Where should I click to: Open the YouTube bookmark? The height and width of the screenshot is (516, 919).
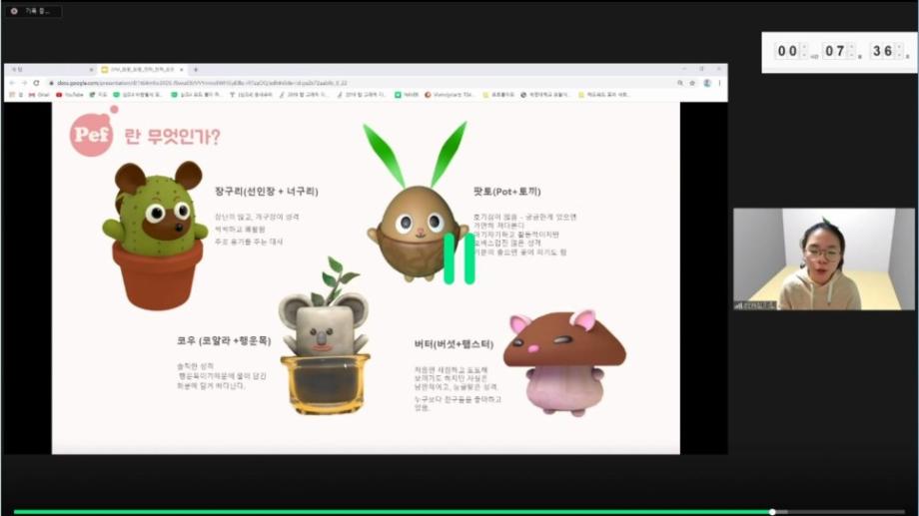pos(70,95)
